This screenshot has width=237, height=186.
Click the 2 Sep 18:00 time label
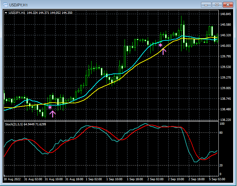click(197, 179)
